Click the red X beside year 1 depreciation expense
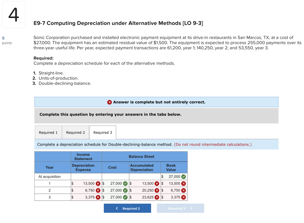 coord(98,183)
